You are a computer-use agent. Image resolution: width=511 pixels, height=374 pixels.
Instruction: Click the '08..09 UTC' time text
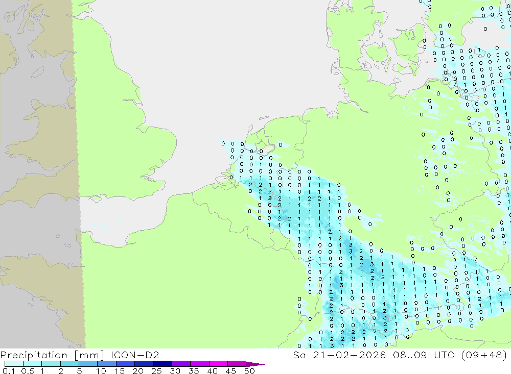click(424, 355)
